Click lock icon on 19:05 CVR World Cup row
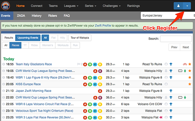The width and height of the screenshot is (195, 121). 166,71
